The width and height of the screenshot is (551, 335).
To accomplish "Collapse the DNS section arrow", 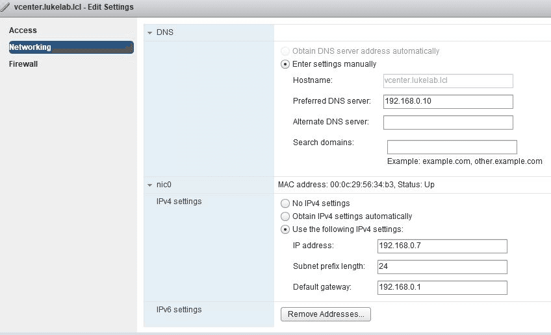I will click(x=150, y=32).
